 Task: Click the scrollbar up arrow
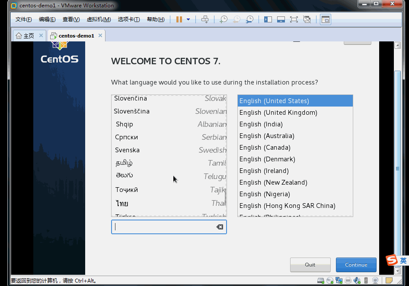397,45
